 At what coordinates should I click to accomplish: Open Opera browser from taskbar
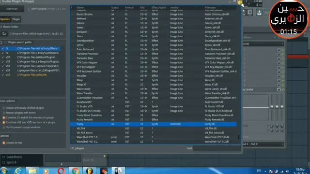click(61, 171)
